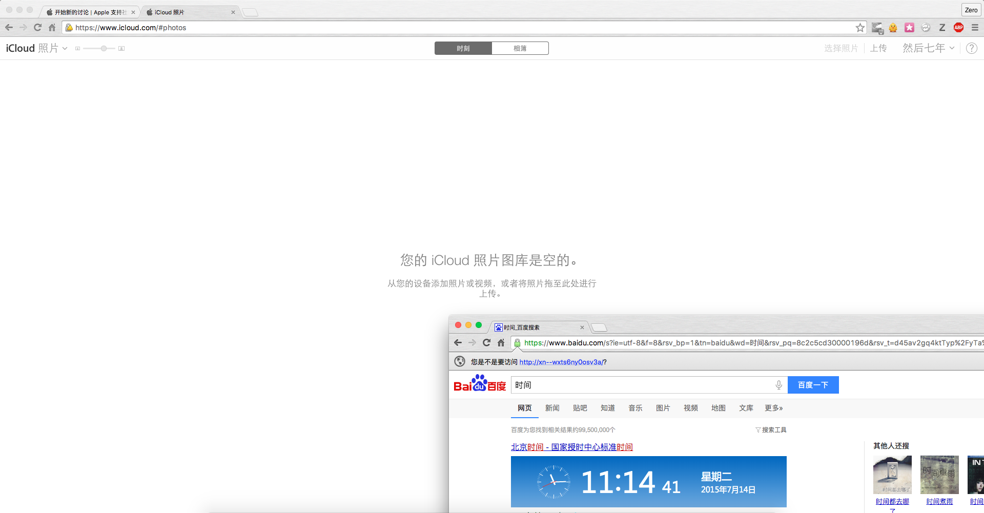Click the back arrow in the Baidu window
This screenshot has height=513, width=984.
click(x=458, y=343)
